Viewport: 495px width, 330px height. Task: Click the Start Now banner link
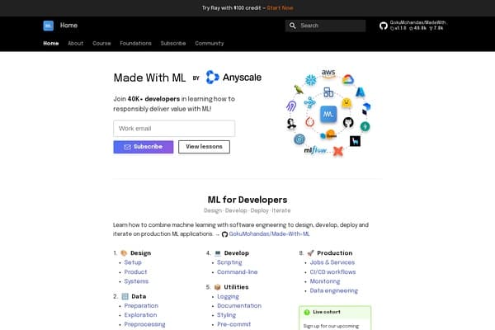(280, 8)
